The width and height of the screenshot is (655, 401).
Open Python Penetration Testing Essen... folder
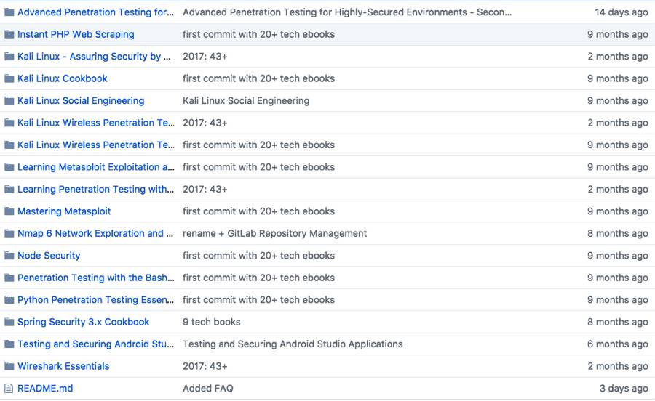95,299
